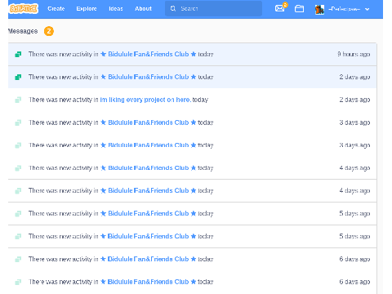Image resolution: width=392 pixels, height=294 pixels.
Task: Click studio icon on unread 2 days ago message
Action: 18,77
